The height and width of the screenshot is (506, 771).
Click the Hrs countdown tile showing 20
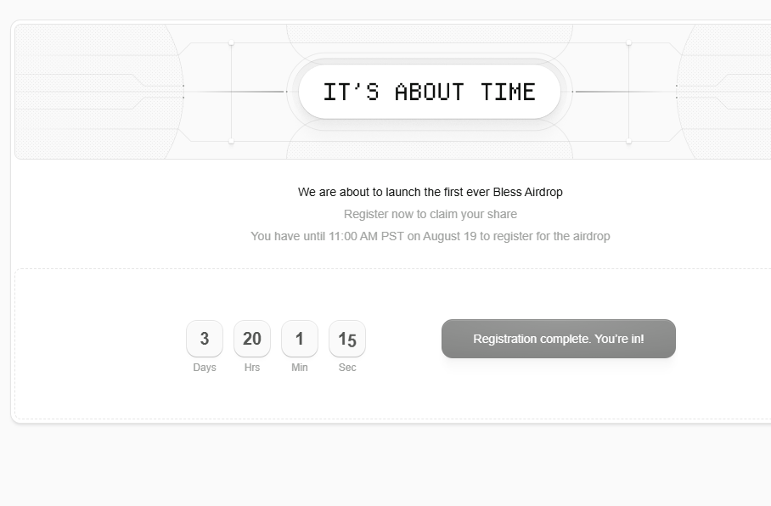click(252, 339)
